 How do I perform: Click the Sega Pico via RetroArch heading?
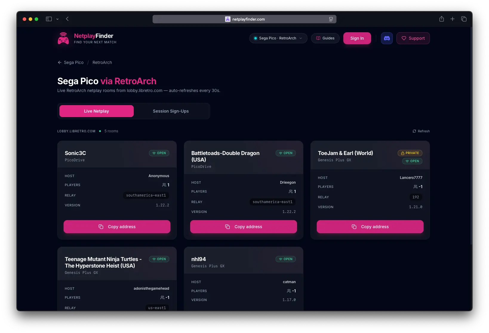(107, 81)
